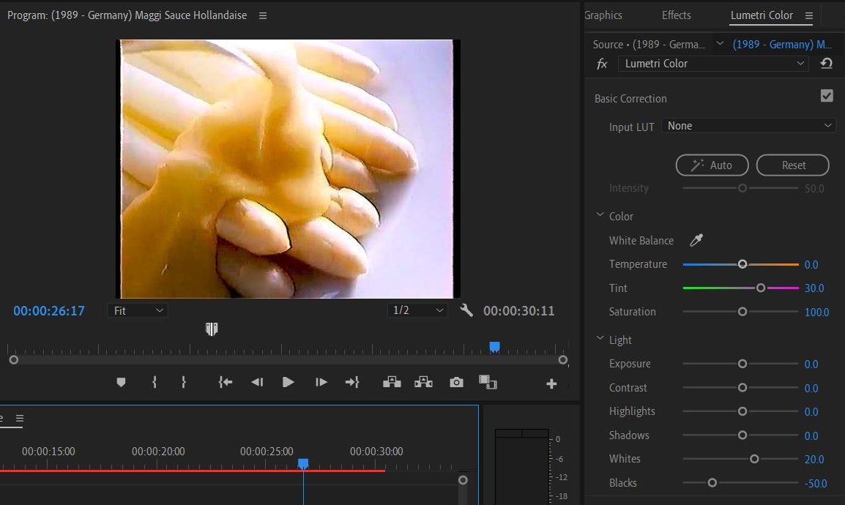Click the Whites slider handle

tap(754, 459)
